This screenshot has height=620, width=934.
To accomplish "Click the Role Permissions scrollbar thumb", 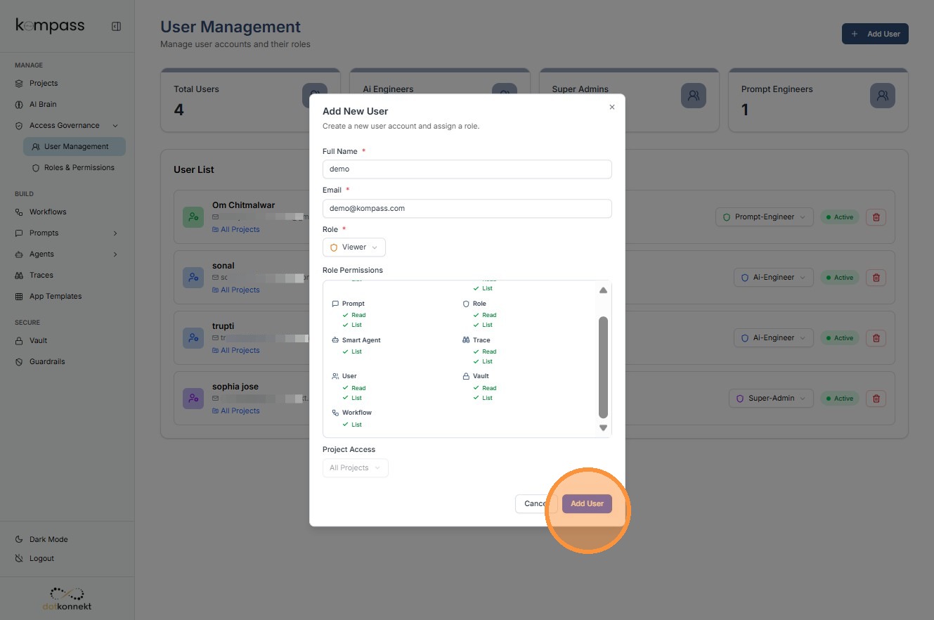I will [x=603, y=366].
